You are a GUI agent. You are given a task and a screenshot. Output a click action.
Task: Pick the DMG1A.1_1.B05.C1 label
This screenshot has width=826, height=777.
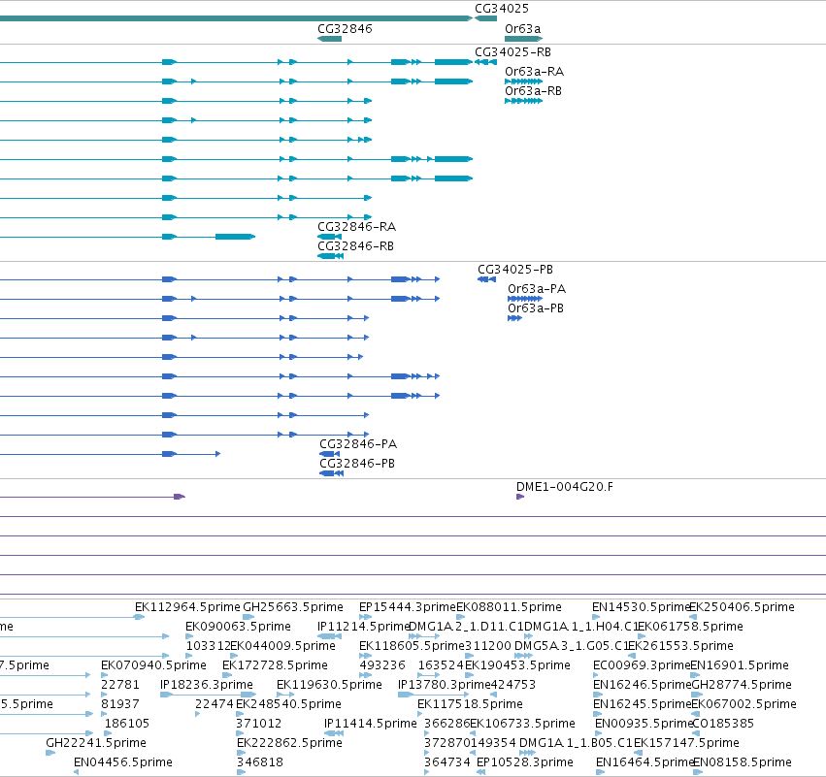coord(576,743)
